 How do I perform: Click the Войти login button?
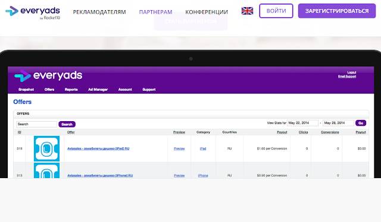point(276,11)
